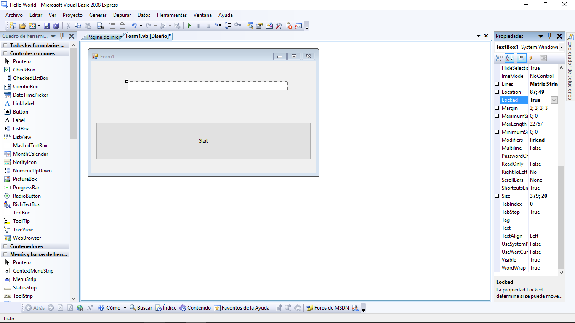Open the Properties window toolbar icon

259,26
